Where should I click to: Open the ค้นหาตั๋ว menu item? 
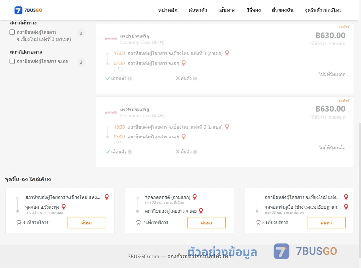[x=198, y=10]
